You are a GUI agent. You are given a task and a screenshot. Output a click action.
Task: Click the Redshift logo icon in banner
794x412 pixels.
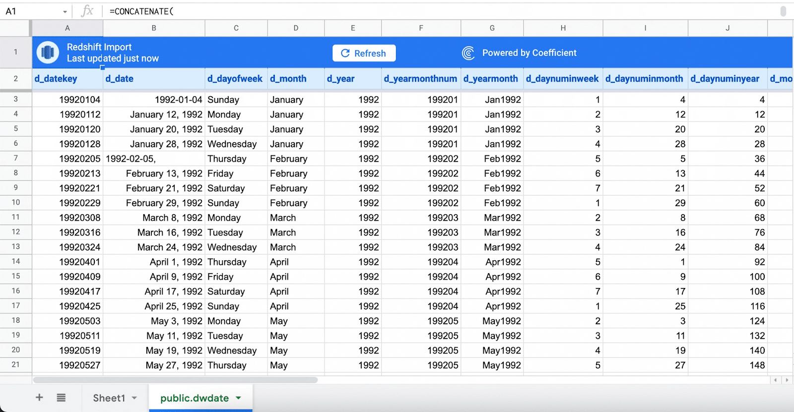point(48,53)
